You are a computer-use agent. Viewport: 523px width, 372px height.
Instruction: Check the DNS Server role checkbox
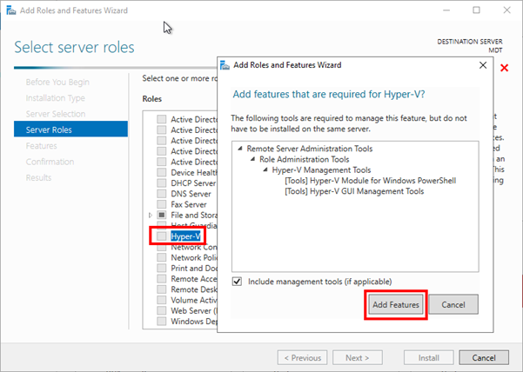162,194
